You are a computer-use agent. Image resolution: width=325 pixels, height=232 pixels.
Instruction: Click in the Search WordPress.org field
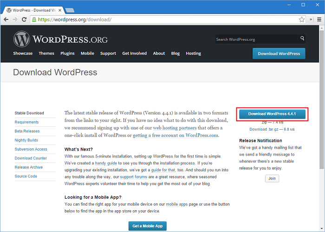(257, 39)
